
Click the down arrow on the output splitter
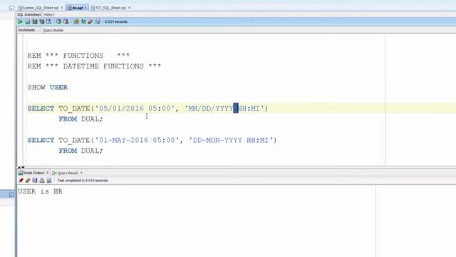coord(23,168)
